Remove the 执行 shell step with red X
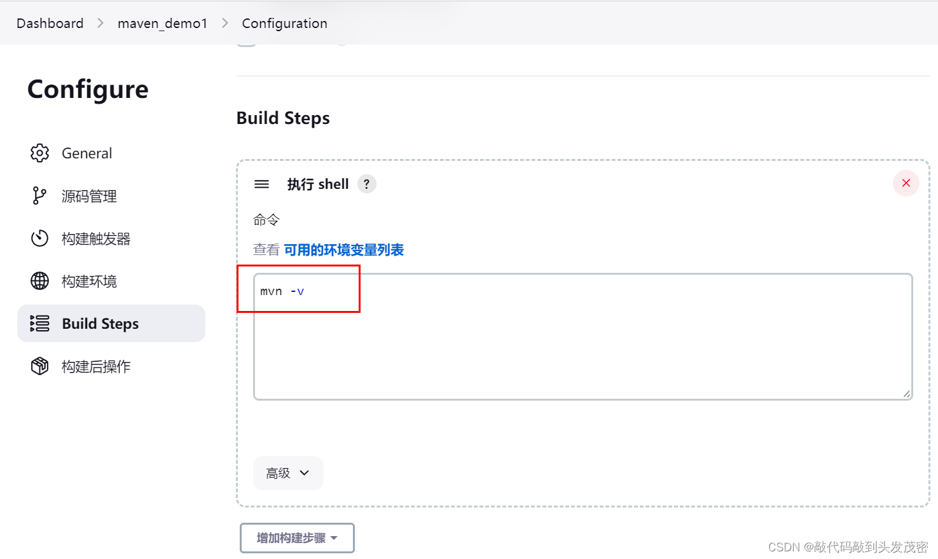 click(x=906, y=183)
